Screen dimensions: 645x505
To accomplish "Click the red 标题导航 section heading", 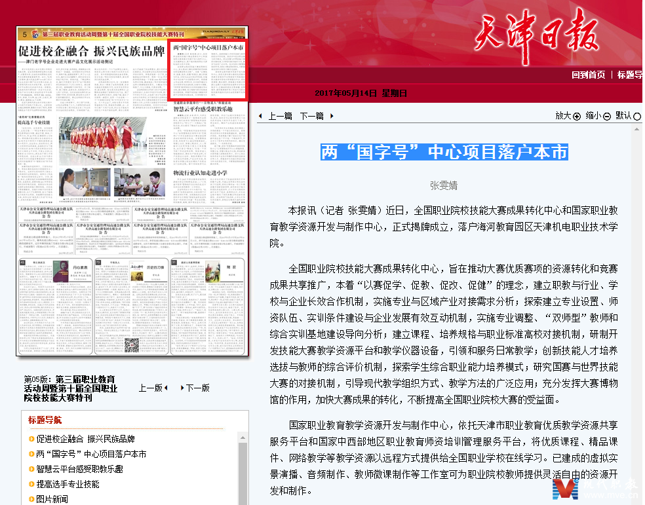I will click(45, 420).
